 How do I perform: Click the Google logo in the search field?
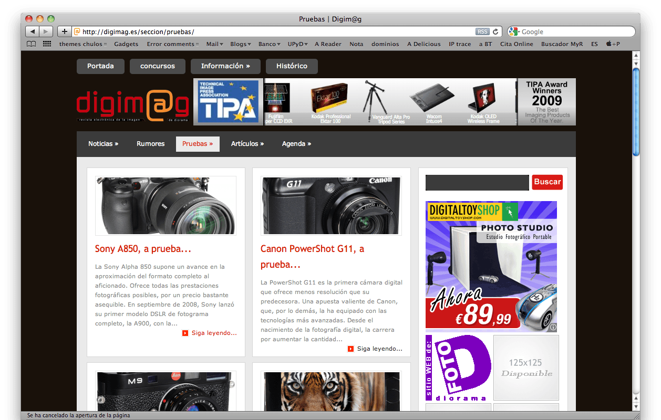tap(513, 31)
